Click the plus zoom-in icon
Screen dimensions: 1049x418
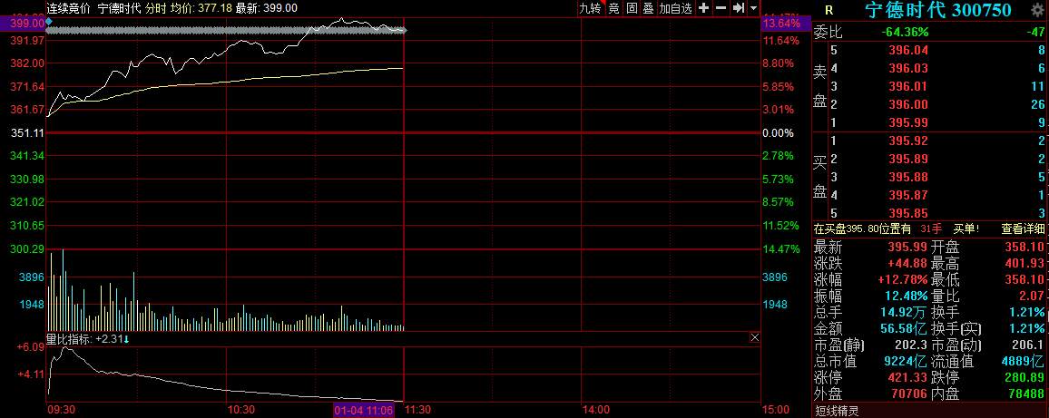[704, 8]
